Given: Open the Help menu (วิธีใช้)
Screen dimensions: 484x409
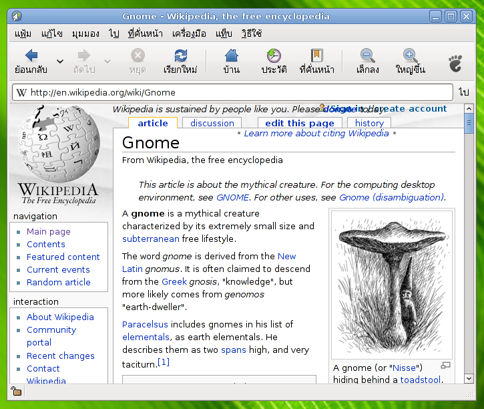Looking at the screenshot, I should [x=252, y=33].
